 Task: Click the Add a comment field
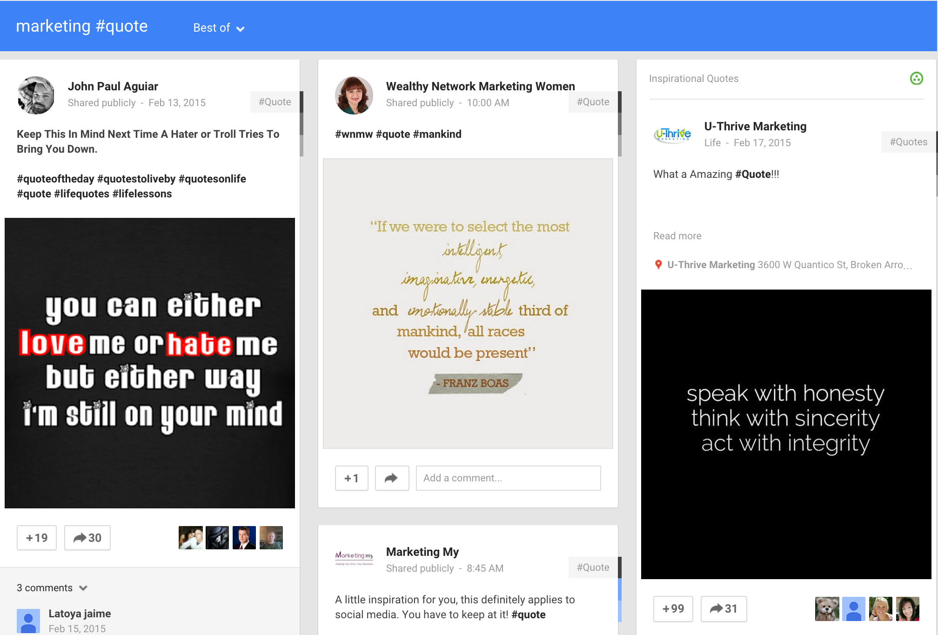[x=508, y=478]
